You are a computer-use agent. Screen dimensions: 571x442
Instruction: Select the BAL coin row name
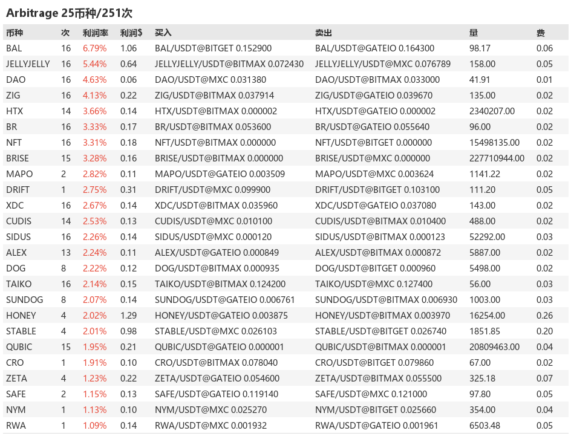(x=14, y=48)
